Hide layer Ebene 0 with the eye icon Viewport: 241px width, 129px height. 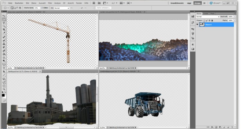197,24
